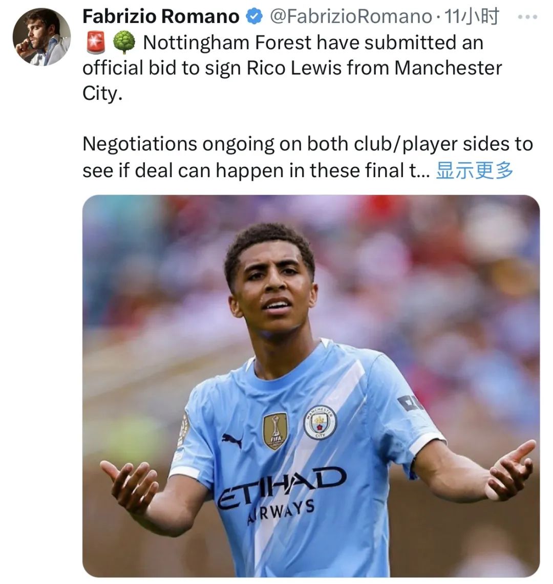Screen dimensions: 553x584
Task: Open the Rico Lewis photo
Action: point(311,386)
